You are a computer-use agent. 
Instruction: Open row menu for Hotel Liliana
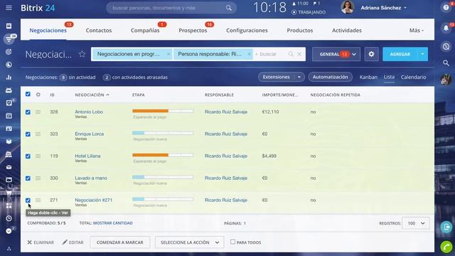(38, 156)
